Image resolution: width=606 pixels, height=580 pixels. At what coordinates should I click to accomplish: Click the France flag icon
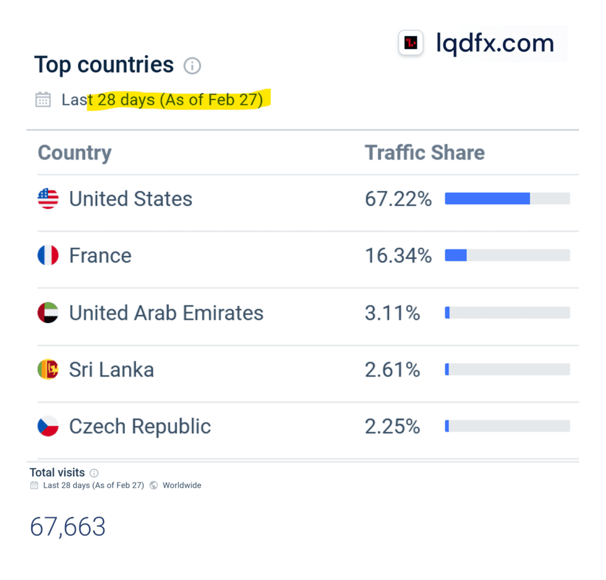(48, 255)
